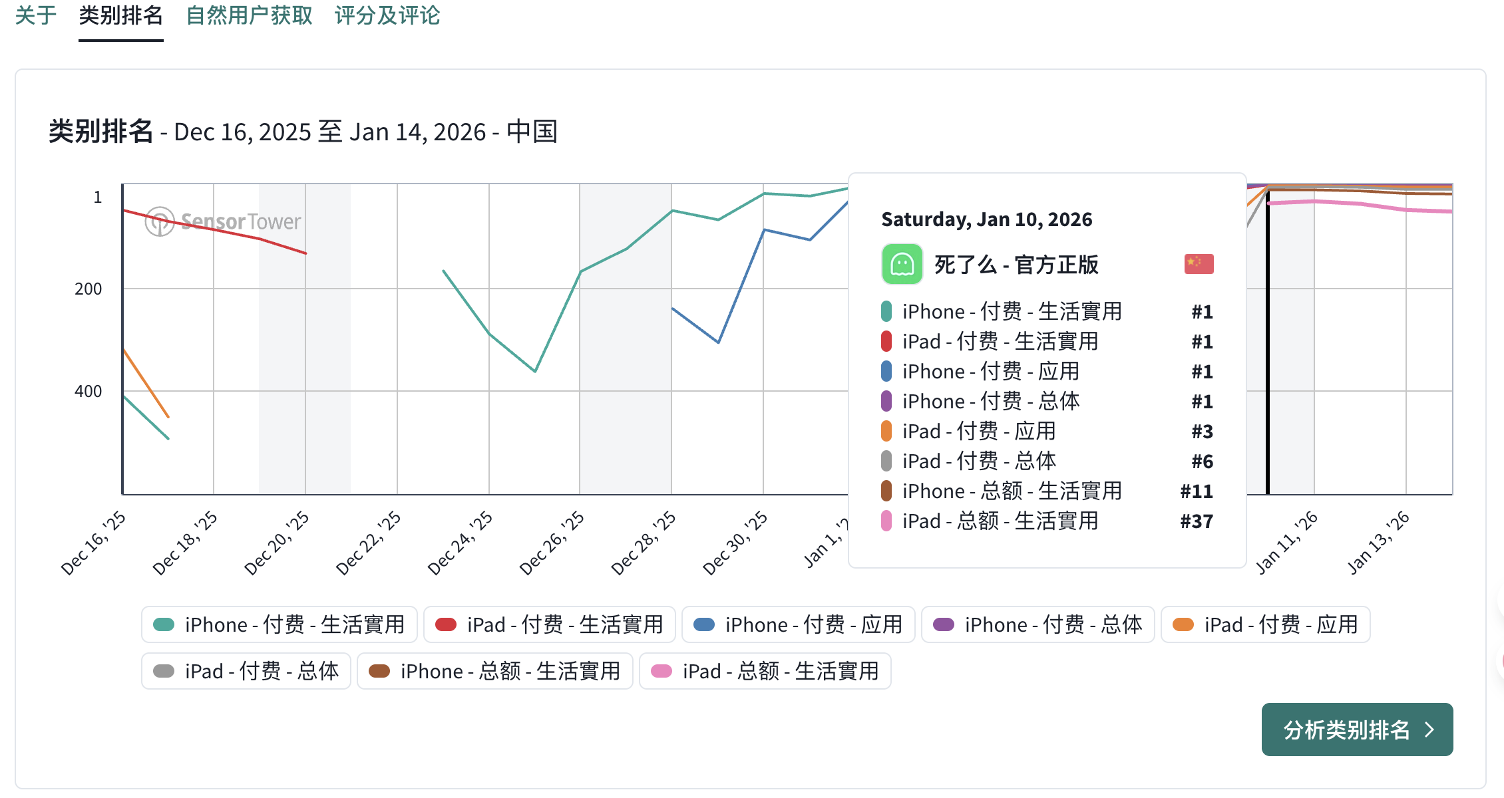Image resolution: width=1504 pixels, height=798 pixels.
Task: Click the arrow chevron on 分析类别排名 button
Action: pyautogui.click(x=1429, y=730)
